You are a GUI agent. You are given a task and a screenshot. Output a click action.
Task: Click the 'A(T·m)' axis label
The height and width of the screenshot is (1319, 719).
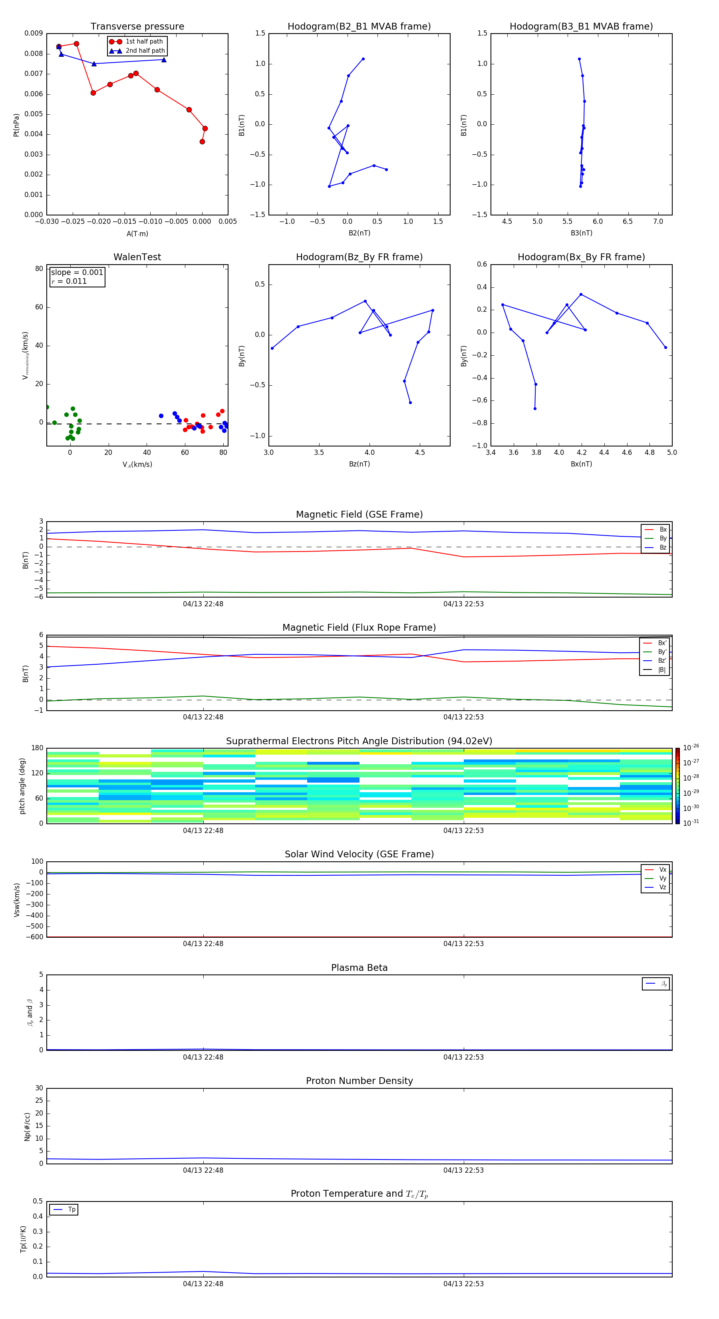coord(137,234)
